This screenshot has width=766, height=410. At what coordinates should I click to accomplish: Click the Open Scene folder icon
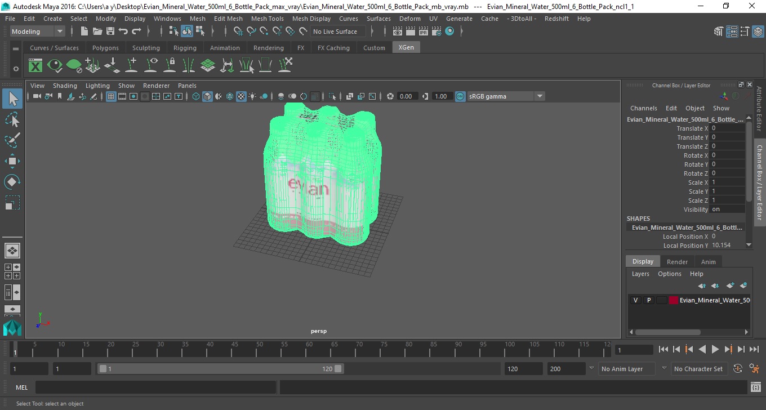97,32
